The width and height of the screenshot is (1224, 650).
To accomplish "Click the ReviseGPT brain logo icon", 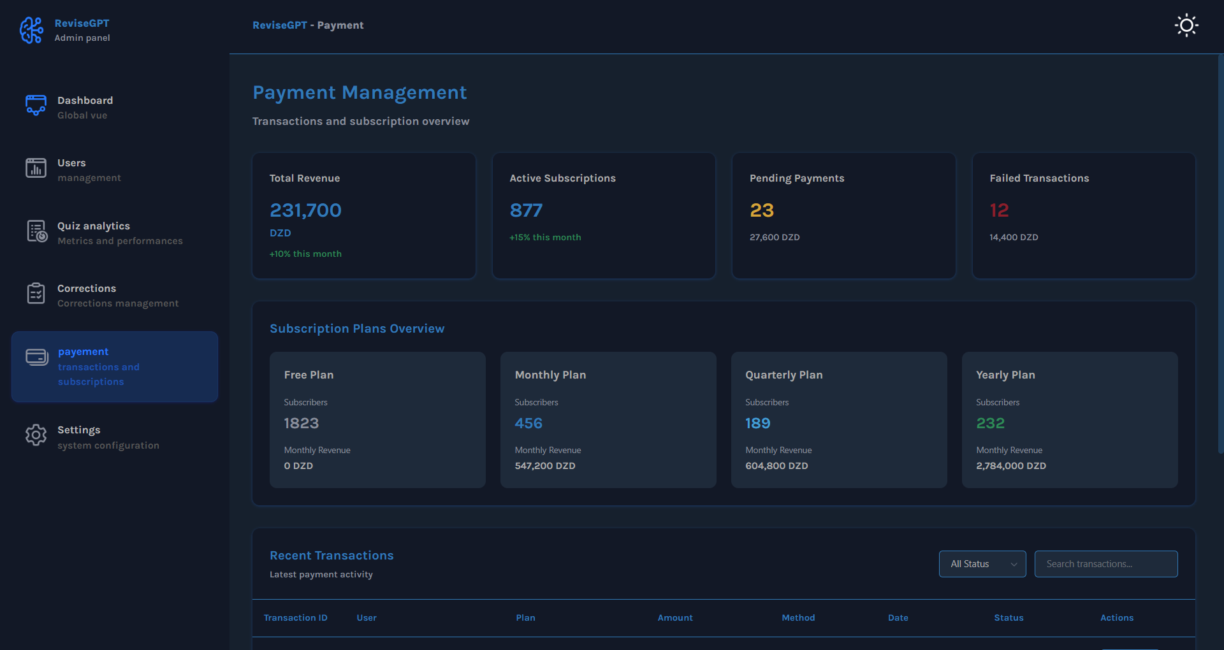I will (31, 30).
